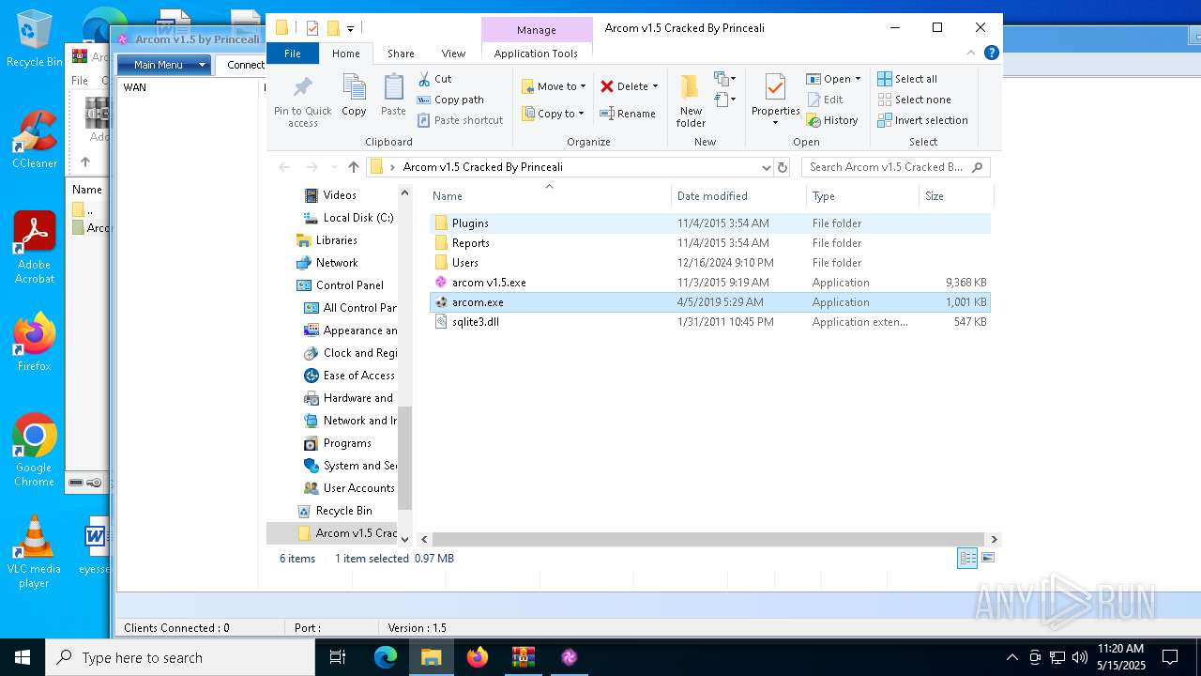
Task: Switch to the View tab
Action: coord(453,54)
